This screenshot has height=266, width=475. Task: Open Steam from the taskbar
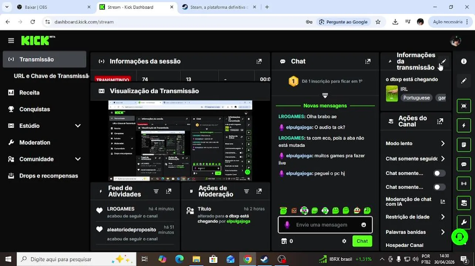pos(264,259)
